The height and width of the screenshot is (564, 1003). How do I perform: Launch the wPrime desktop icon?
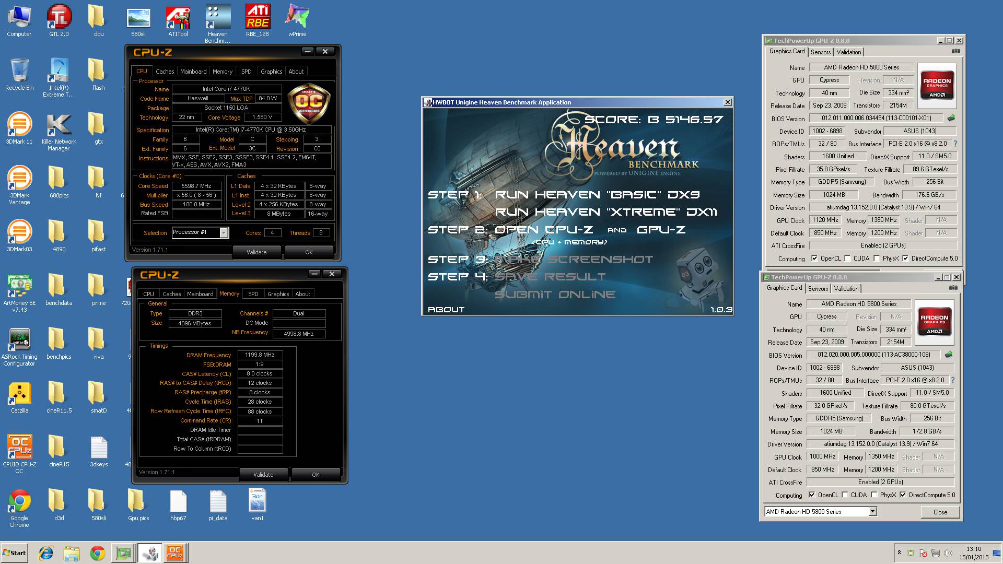coord(297,21)
